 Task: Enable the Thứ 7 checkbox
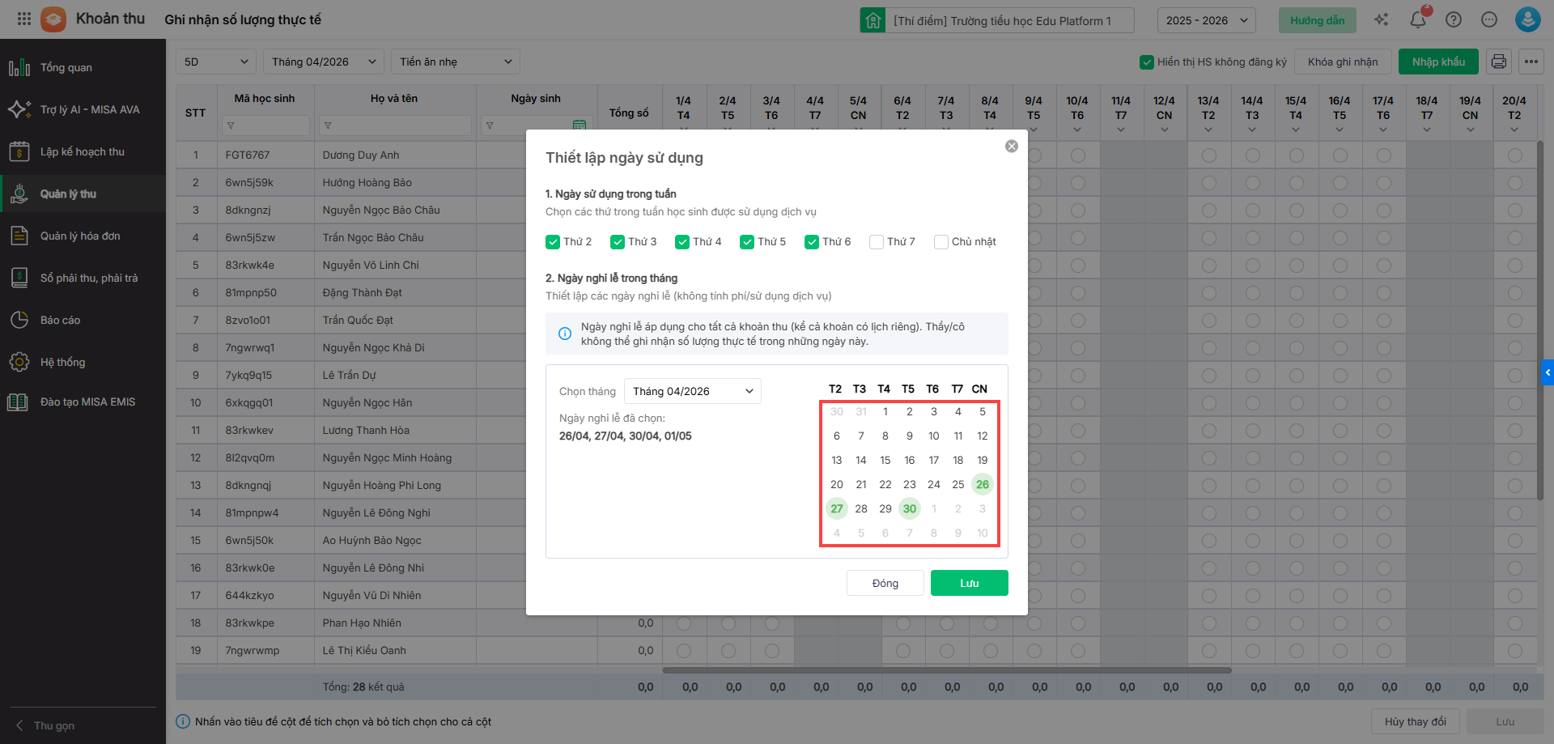(877, 242)
